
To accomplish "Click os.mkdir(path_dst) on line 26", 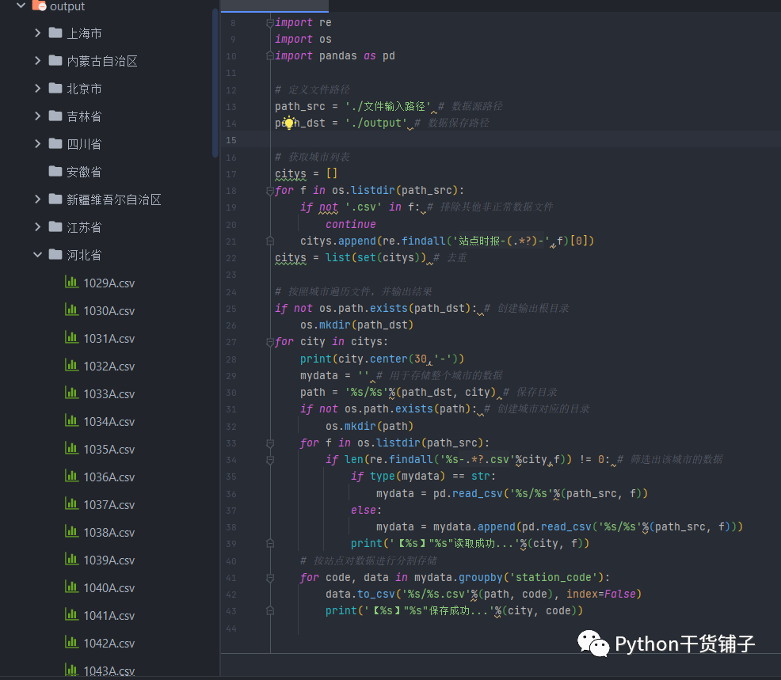I will coord(356,325).
